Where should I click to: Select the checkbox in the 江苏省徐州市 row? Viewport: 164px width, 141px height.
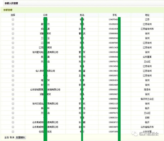pyautogui.click(x=13, y=29)
